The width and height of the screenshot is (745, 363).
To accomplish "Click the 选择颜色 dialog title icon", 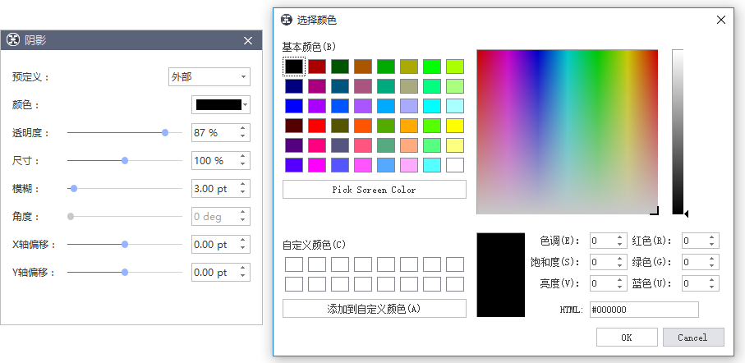I will pos(287,20).
